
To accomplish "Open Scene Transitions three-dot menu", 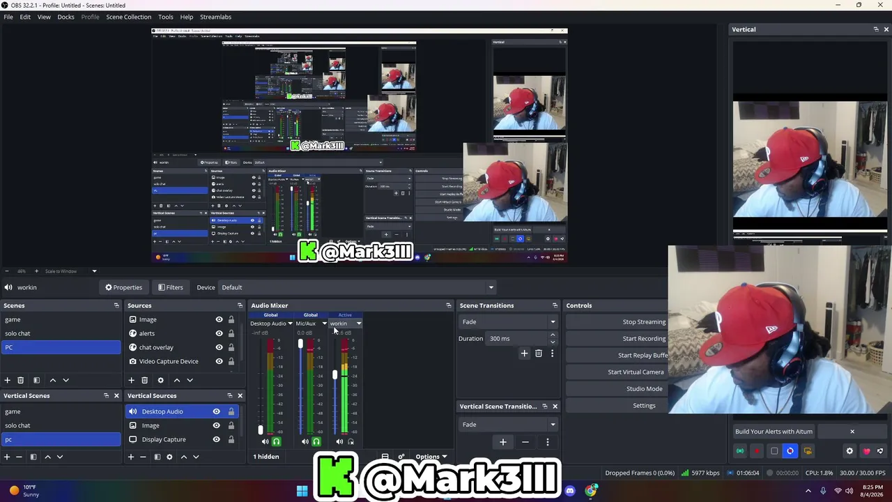I will tap(552, 353).
